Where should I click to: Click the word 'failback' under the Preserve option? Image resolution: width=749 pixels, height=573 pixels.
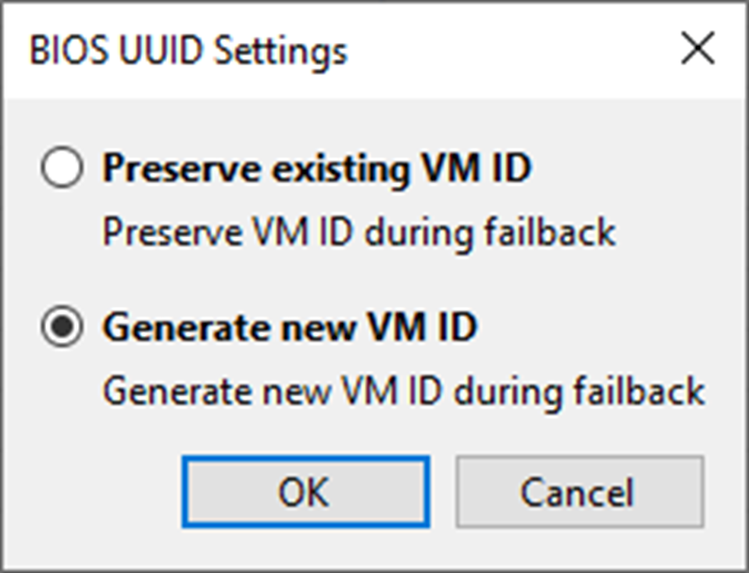(x=560, y=232)
